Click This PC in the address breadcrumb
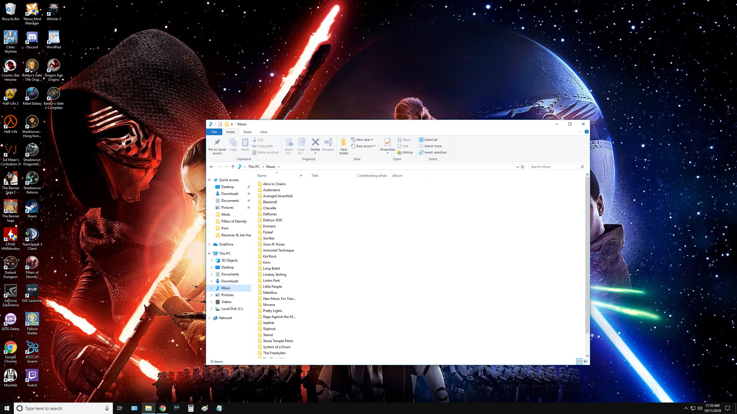The image size is (737, 414). coord(254,167)
